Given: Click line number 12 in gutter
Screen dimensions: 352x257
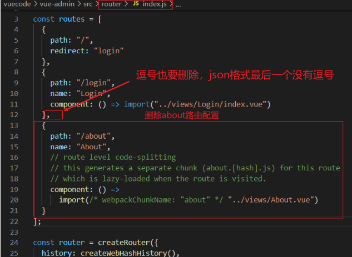Looking at the screenshot, I should point(14,115).
